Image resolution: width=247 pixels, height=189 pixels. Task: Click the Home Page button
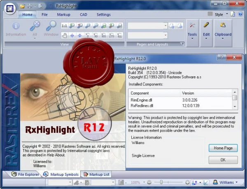[223, 148]
